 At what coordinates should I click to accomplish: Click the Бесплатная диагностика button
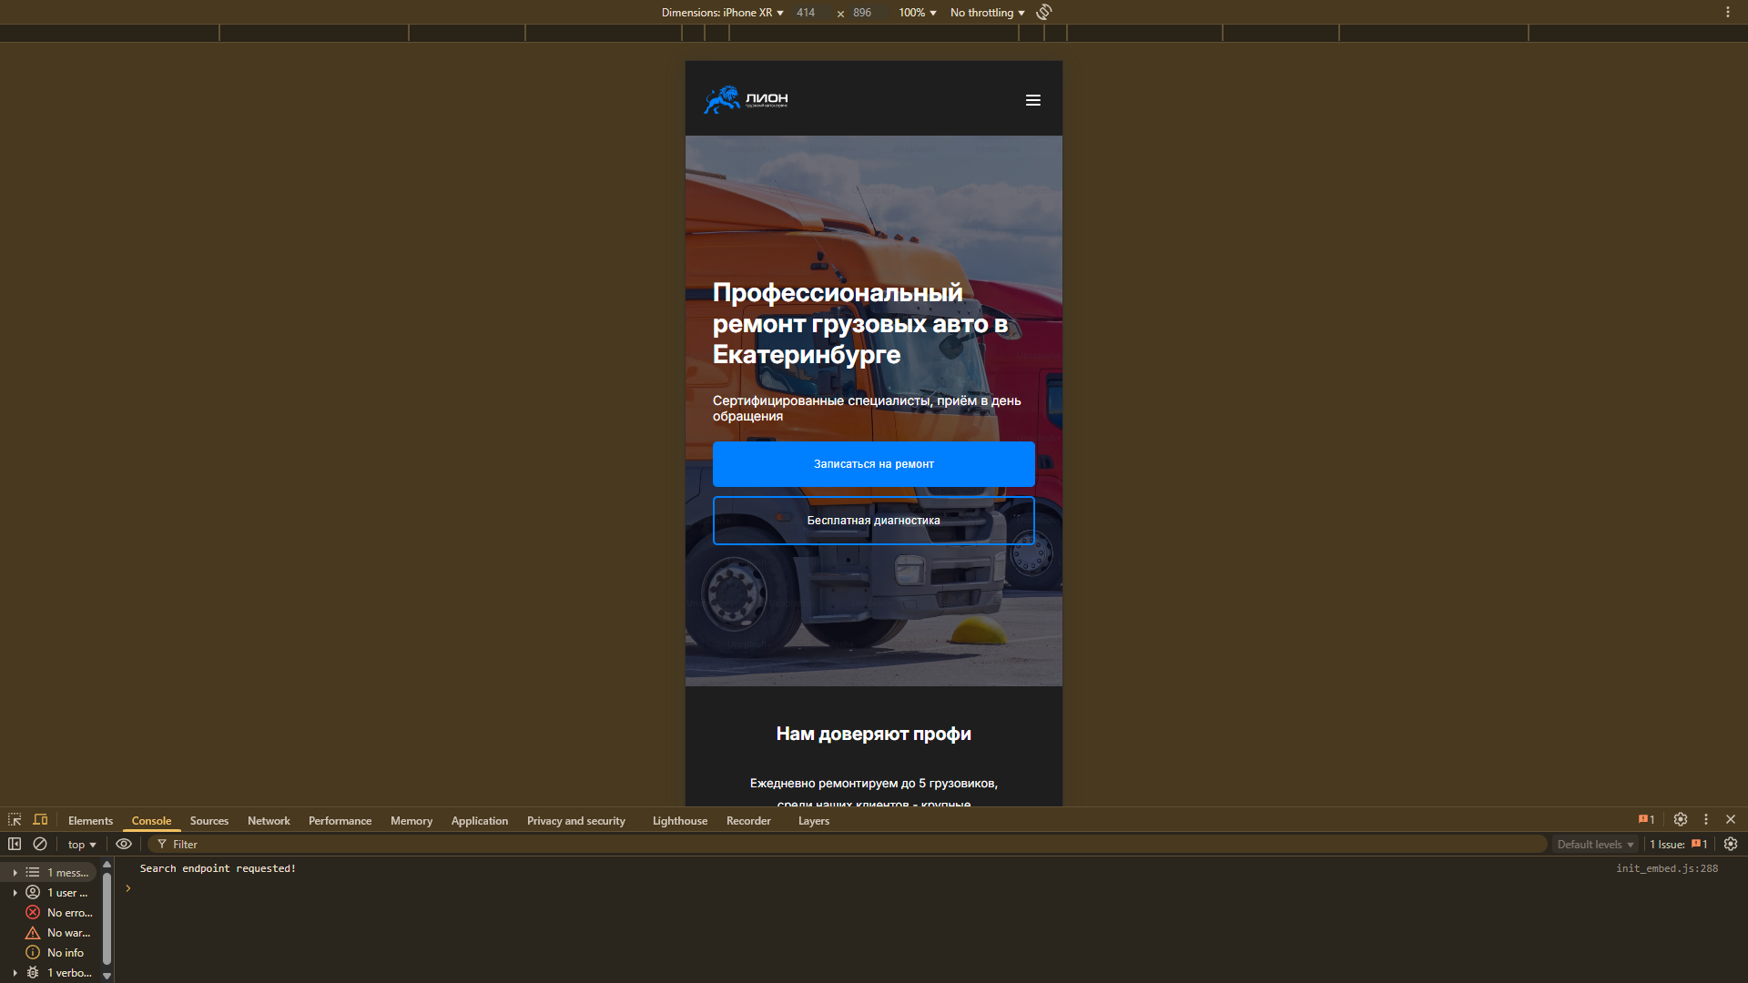pos(873,521)
